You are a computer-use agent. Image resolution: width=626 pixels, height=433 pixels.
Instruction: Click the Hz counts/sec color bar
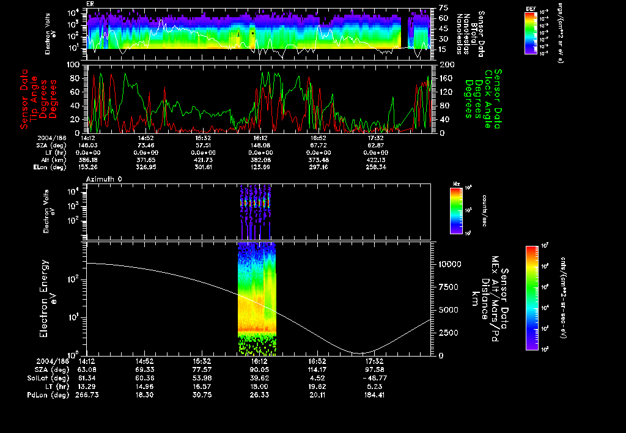pos(455,211)
